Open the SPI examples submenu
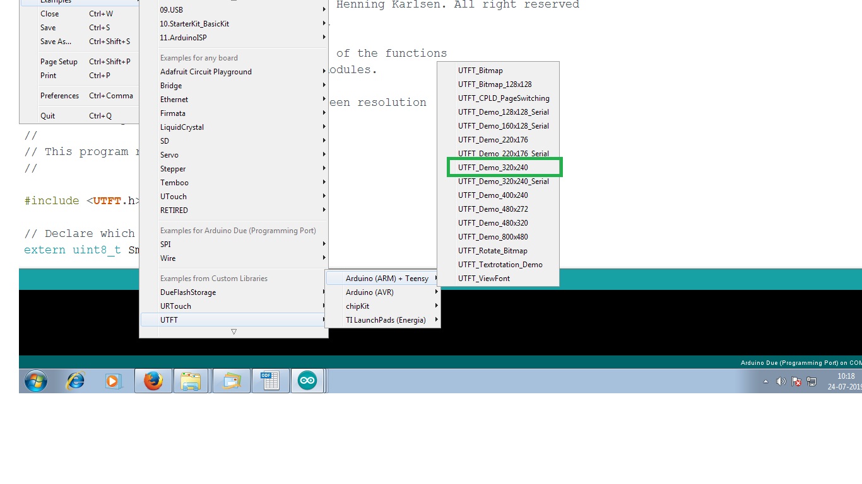The height and width of the screenshot is (484, 862). (233, 244)
